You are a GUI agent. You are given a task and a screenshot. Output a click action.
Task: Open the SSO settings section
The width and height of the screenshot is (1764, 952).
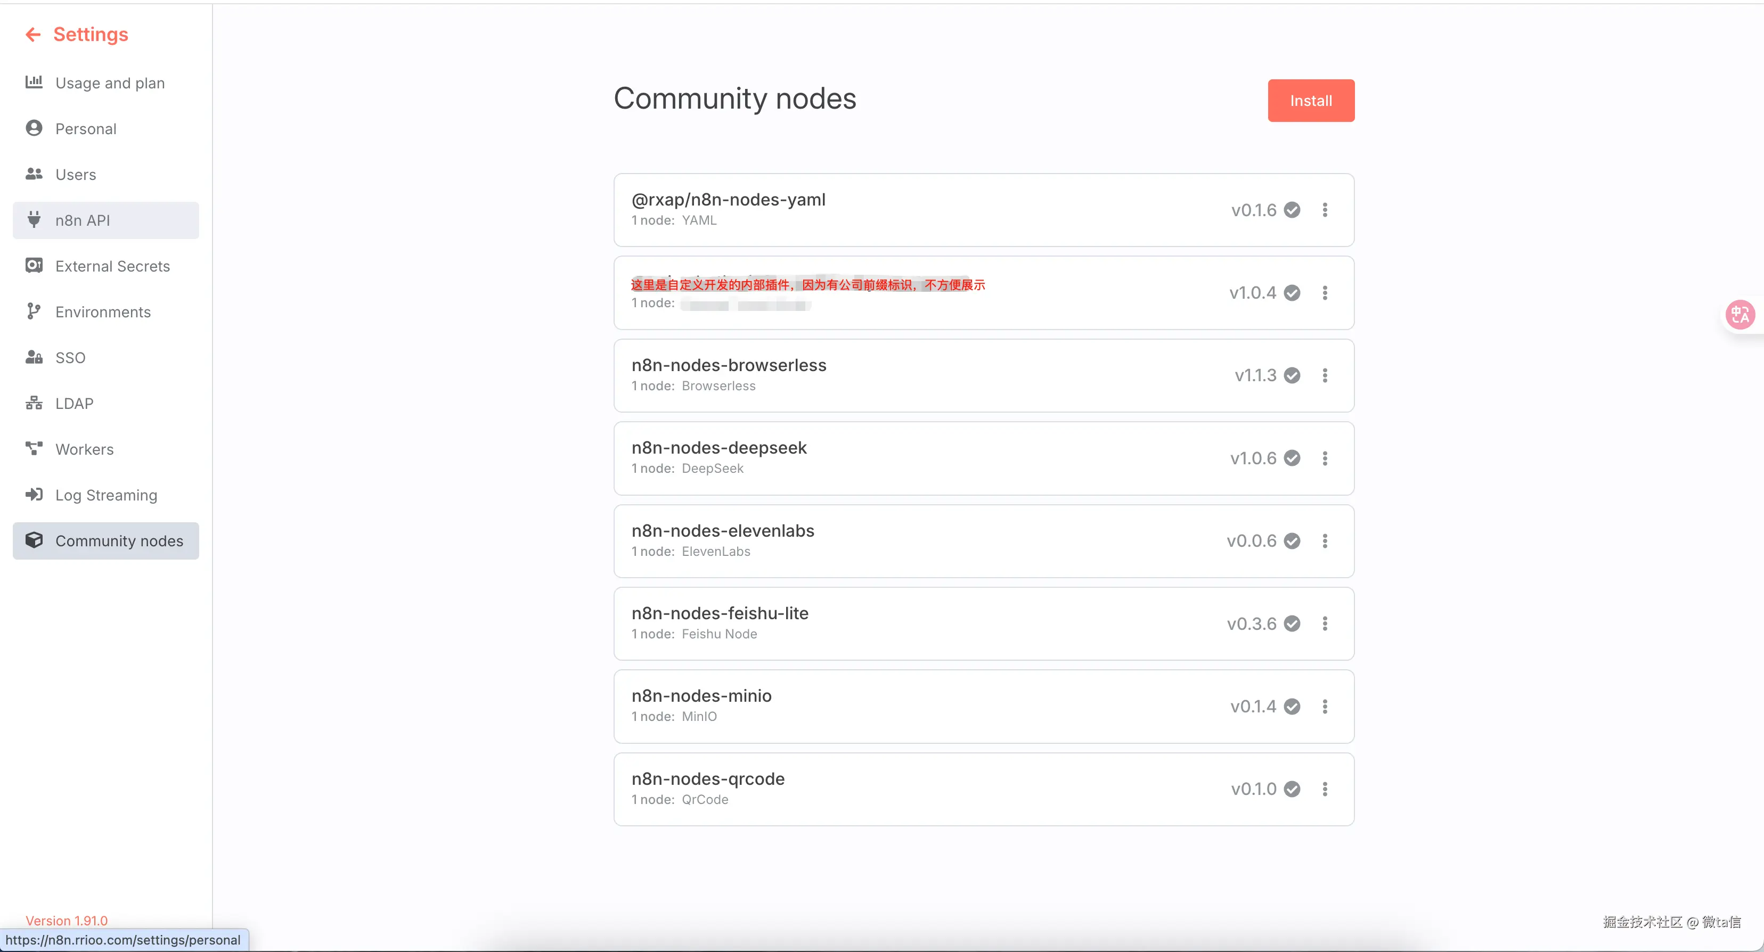coord(70,357)
